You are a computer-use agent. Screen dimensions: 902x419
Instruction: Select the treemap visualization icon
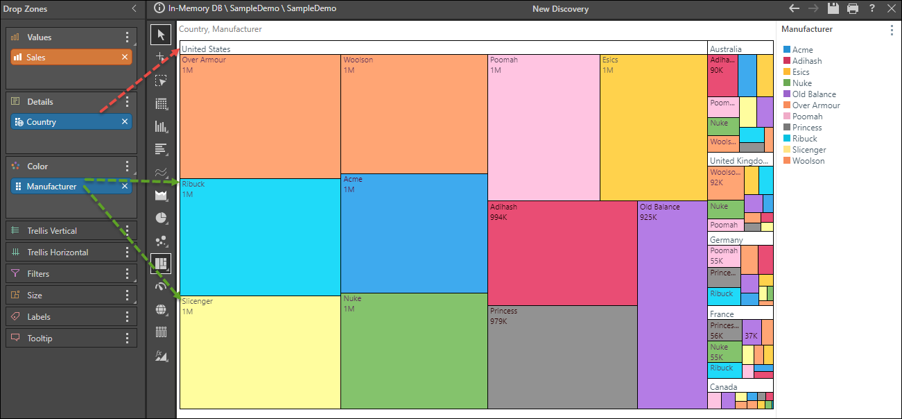162,264
